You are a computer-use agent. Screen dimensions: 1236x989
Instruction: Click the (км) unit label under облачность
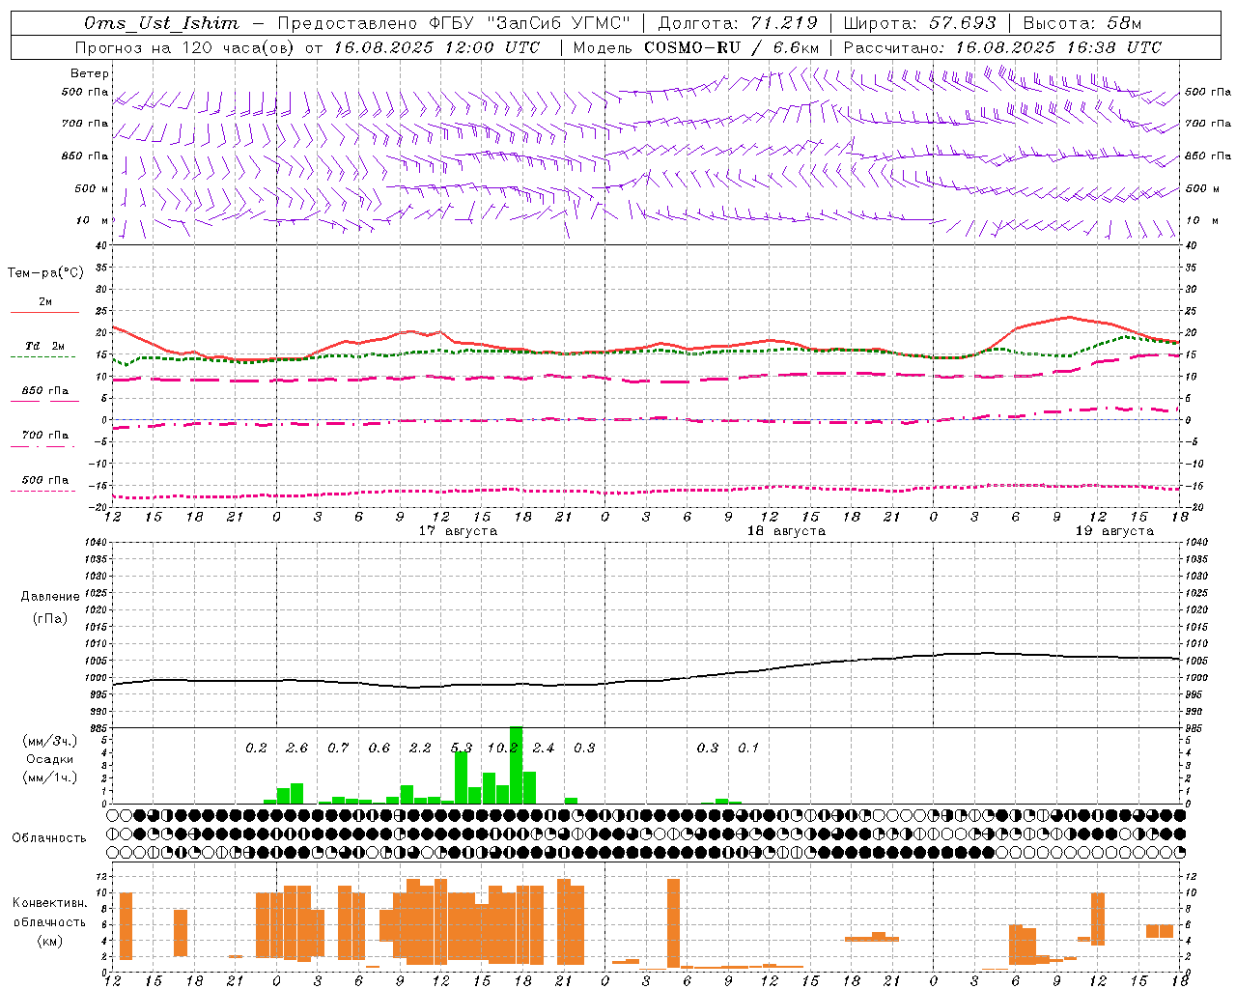click(x=50, y=940)
